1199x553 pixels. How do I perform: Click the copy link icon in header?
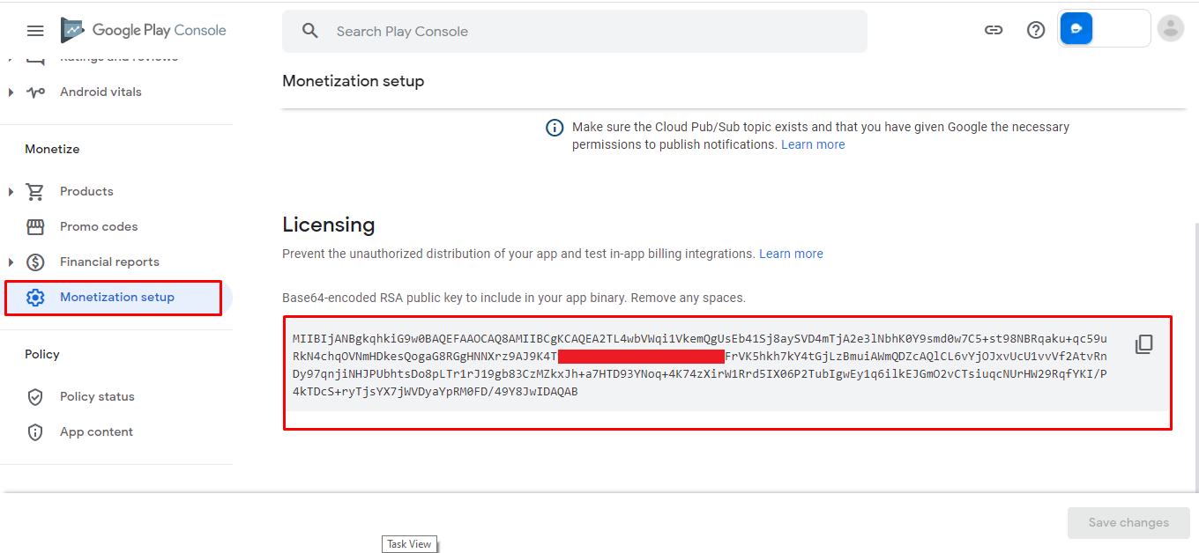(994, 30)
